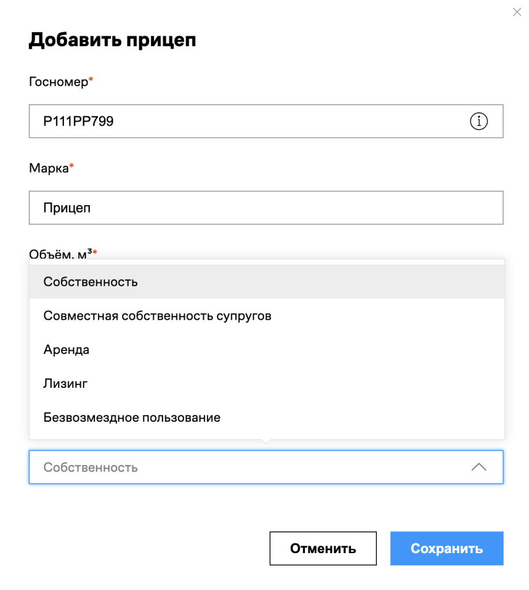Close the Добавить прицеп dialog

[x=517, y=12]
